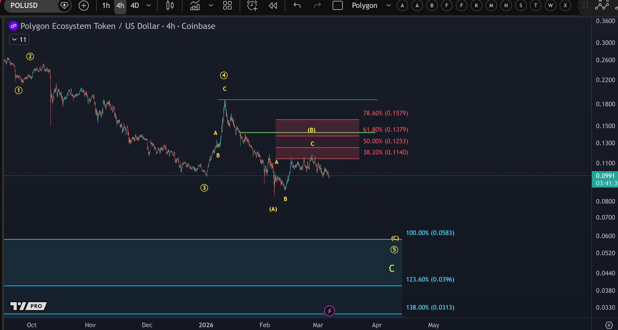
Task: Create a new alert with clock icon
Action: tap(252, 5)
